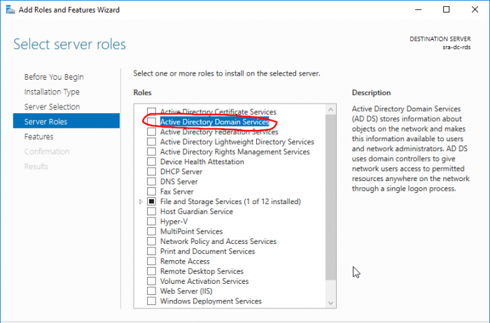Select the Active Directory Domain Services label
The height and width of the screenshot is (323, 490).
pos(214,122)
